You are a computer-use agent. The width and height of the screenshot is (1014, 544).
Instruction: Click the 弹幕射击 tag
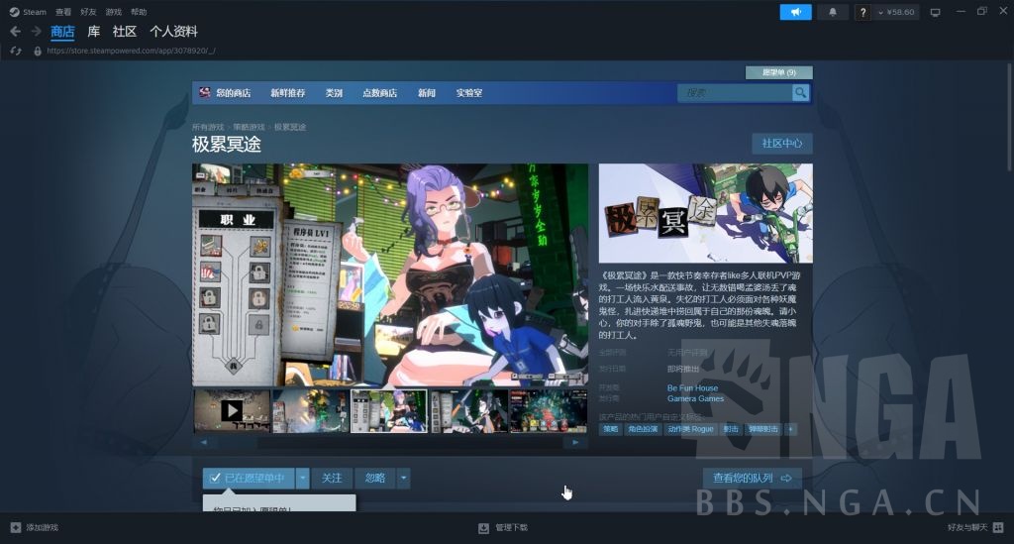tap(763, 429)
